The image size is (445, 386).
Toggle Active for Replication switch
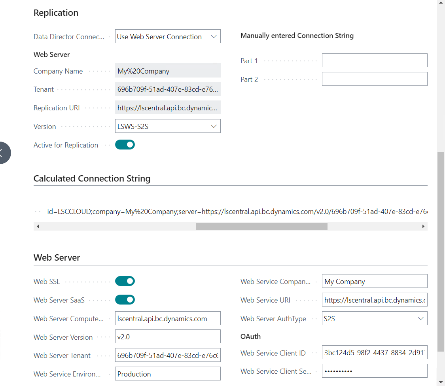[x=125, y=145]
